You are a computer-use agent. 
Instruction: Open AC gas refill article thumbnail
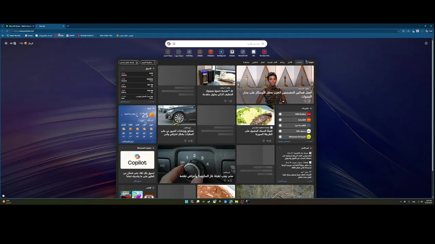196,164
